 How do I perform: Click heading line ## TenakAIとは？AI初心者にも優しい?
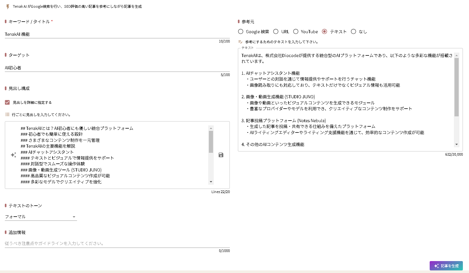pos(77,128)
